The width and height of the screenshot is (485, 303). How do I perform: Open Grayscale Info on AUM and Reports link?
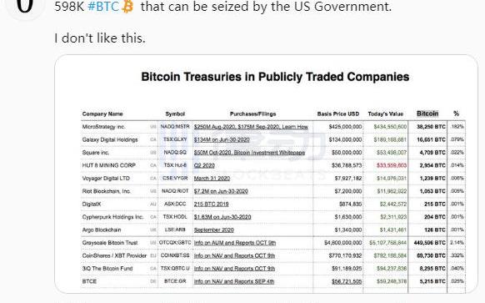[x=235, y=243]
